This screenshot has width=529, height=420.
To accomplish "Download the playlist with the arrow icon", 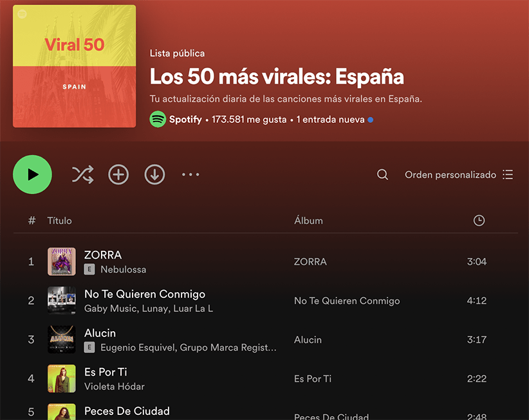I will [x=154, y=174].
